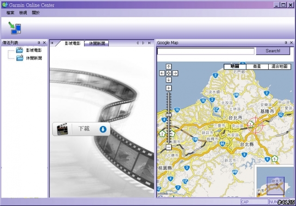The width and height of the screenshot is (296, 206).
Task: Select 影城電影 in the transfer list tree
Action: click(x=34, y=50)
